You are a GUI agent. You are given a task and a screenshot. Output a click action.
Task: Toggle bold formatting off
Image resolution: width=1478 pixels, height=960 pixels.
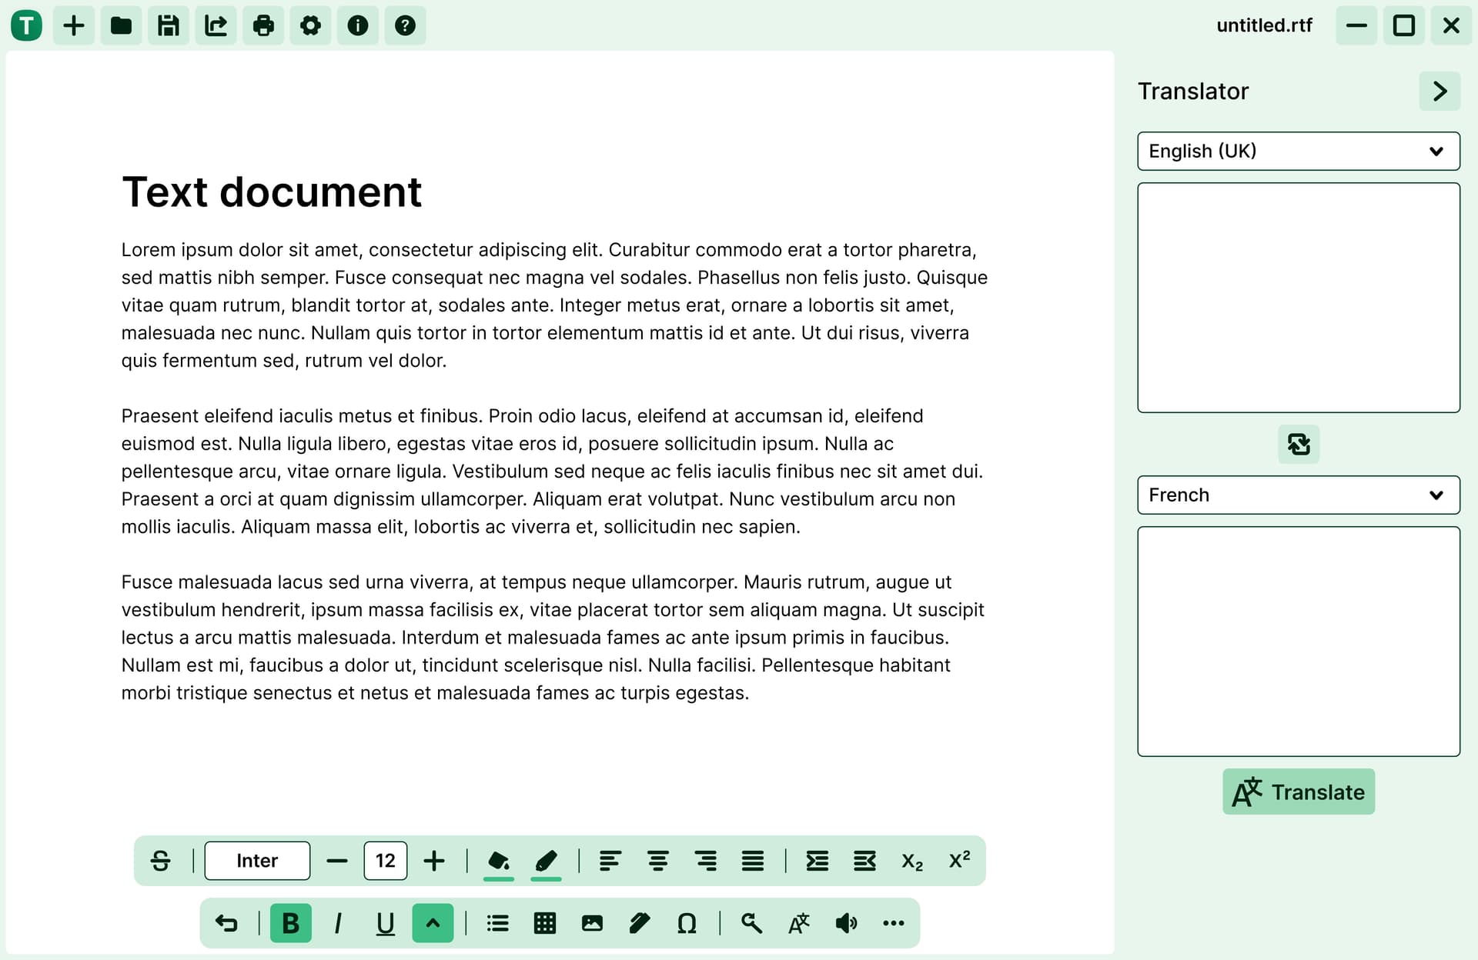(290, 923)
